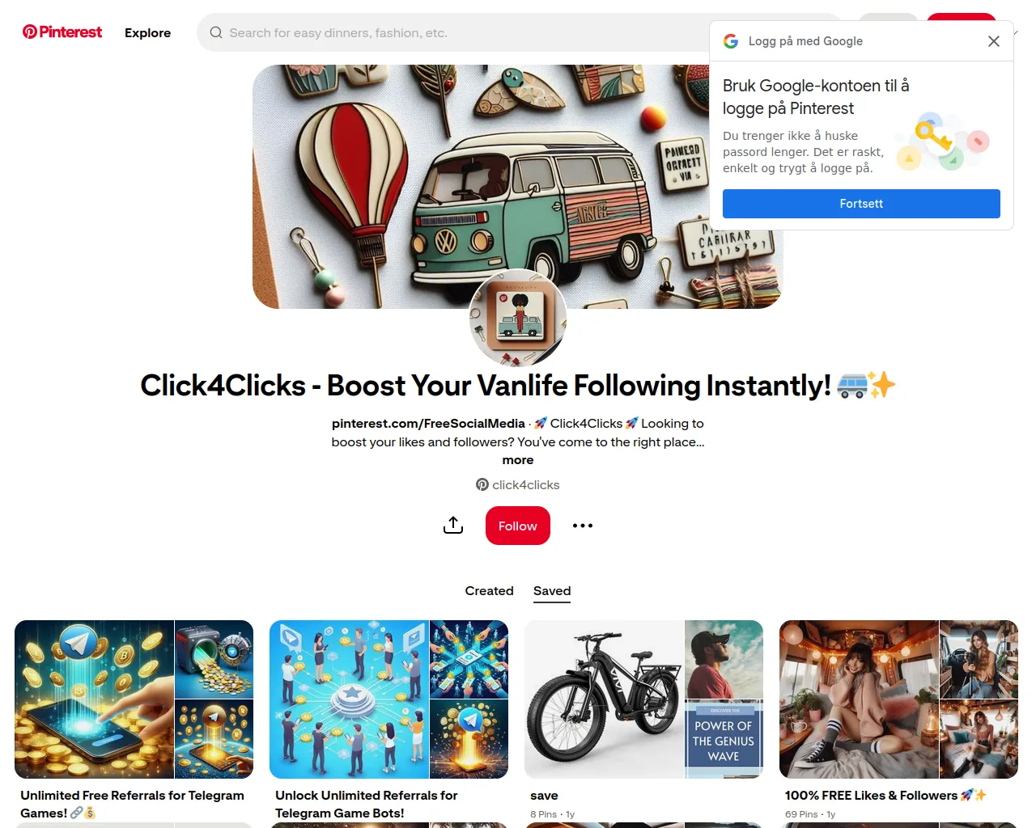Viewport: 1036px width, 828px height.
Task: Share this profile via the upload icon
Action: click(x=453, y=526)
